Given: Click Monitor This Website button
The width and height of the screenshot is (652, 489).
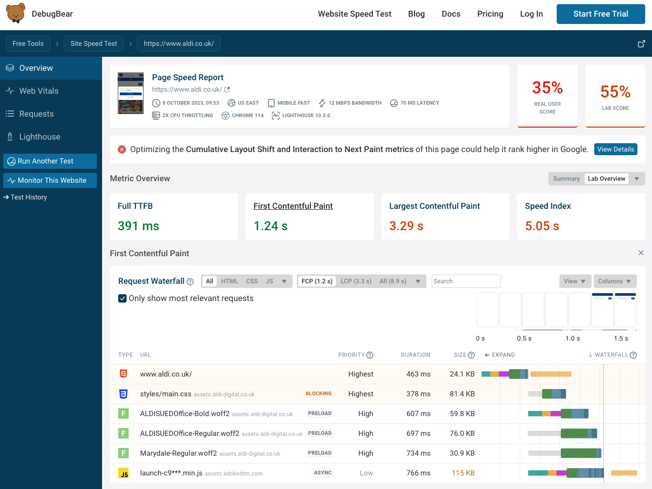Looking at the screenshot, I should click(x=50, y=180).
